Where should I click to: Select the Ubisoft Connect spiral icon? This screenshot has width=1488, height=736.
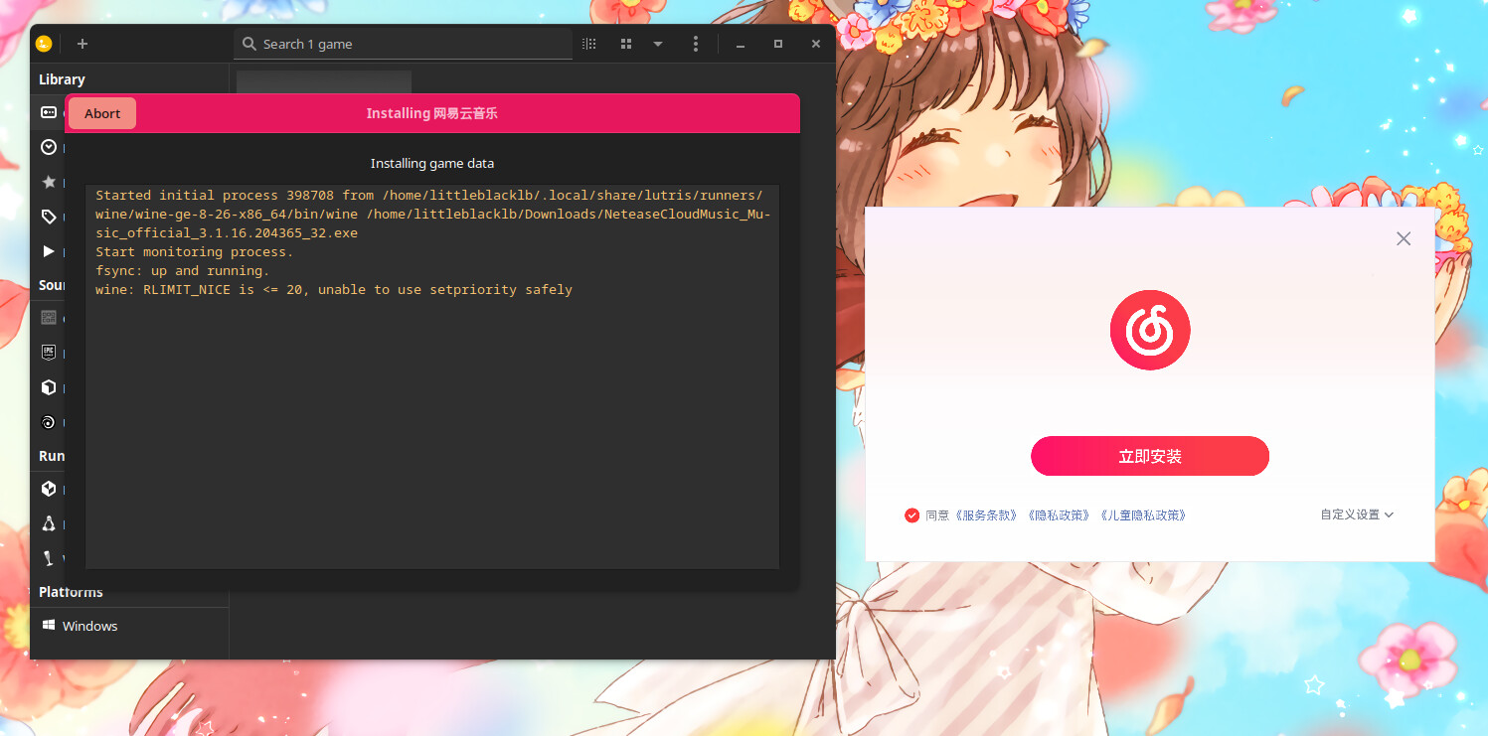click(49, 422)
